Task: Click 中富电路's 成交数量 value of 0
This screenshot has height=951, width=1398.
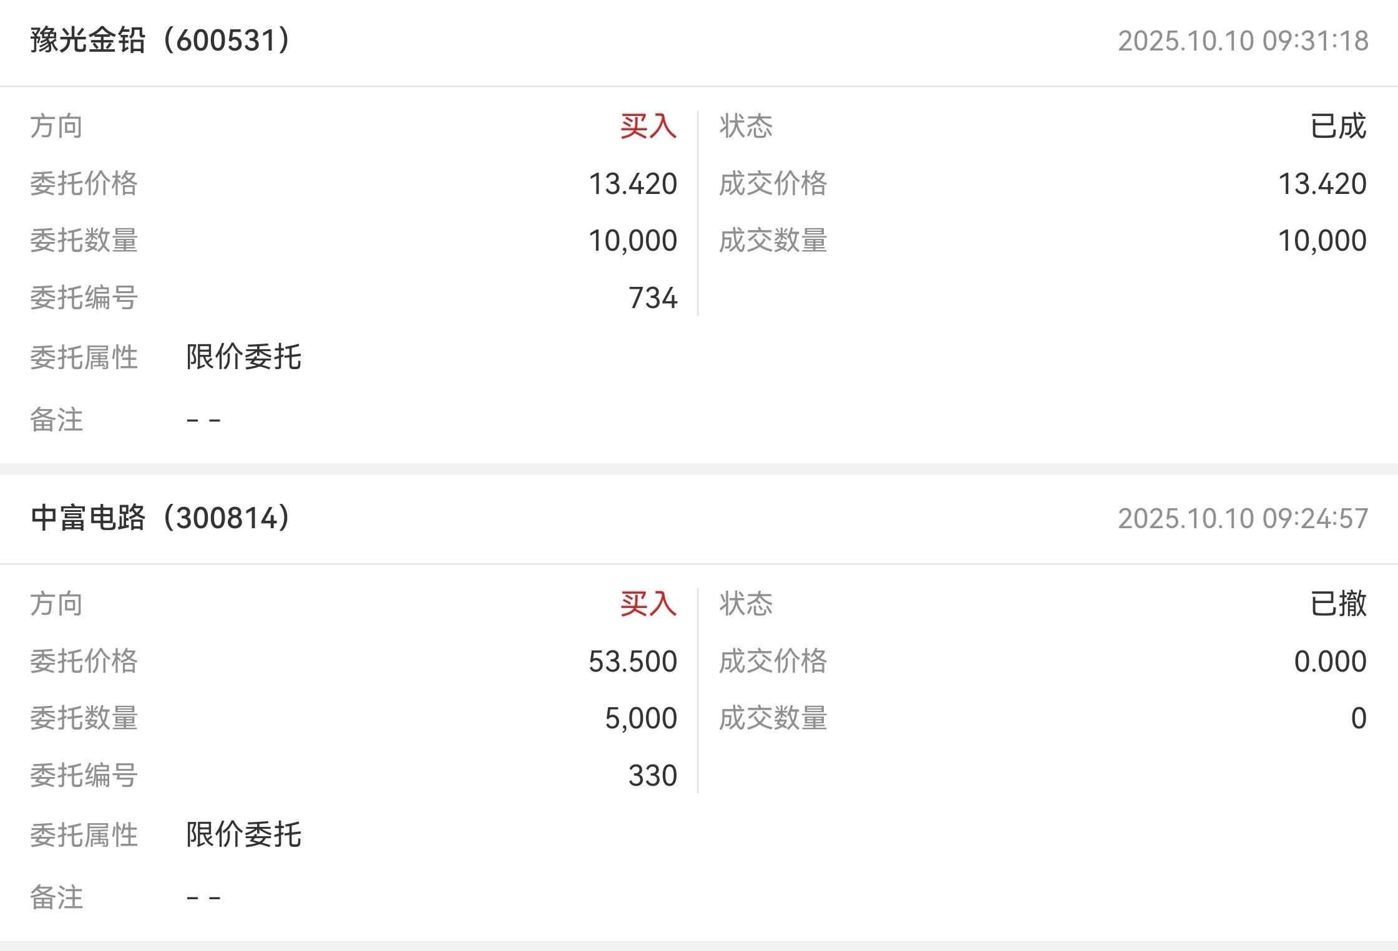Action: pyautogui.click(x=1358, y=718)
